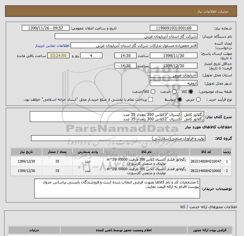
Task: Click the جزئیات column header
Action: tap(34, 230)
